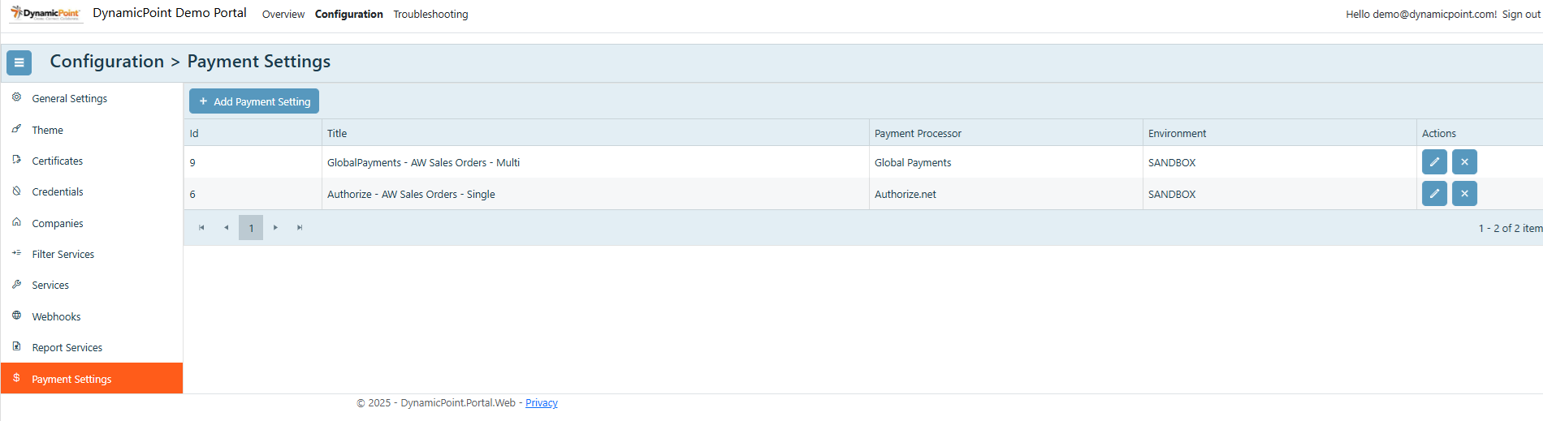Click the Companies home icon
The height and width of the screenshot is (421, 1543).
[16, 222]
